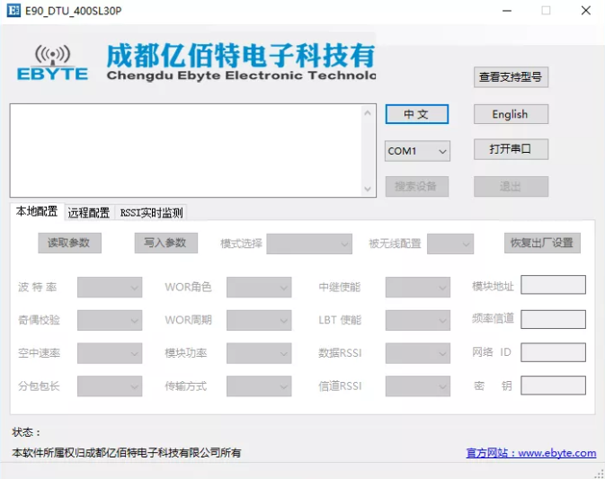
Task: Open the www.ebyte.com official website link
Action: point(531,453)
